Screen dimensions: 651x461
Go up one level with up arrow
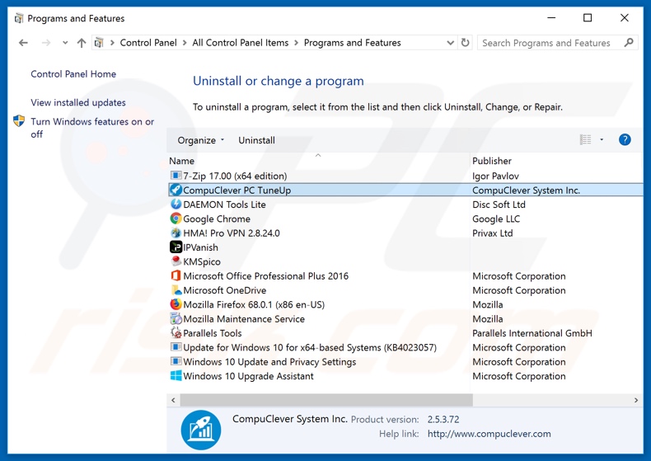coord(82,42)
